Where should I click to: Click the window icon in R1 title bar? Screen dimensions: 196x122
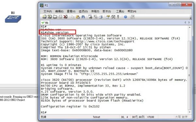point(41,5)
